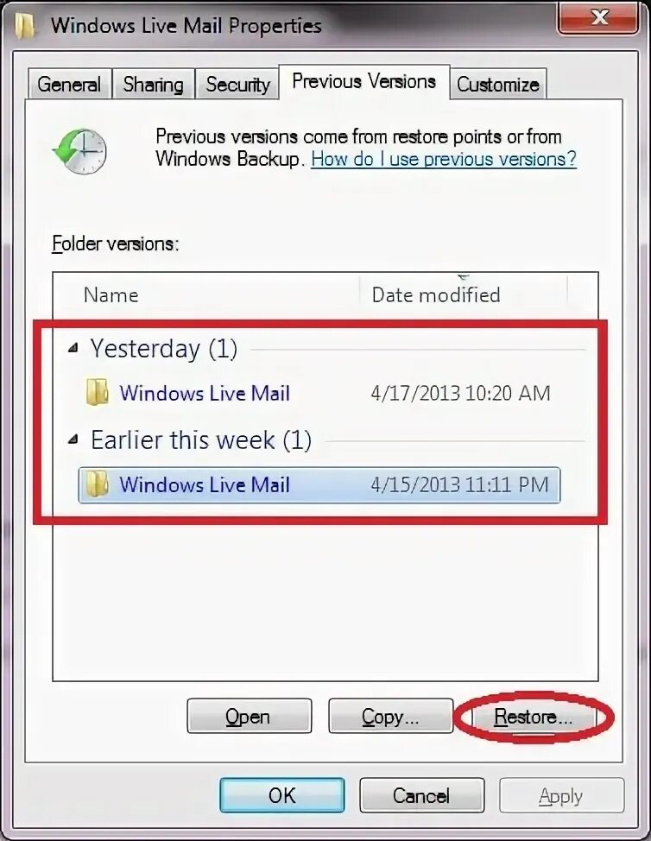Click folder icon of 4/15/2013 version
Viewport: 651px width, 841px height.
pyautogui.click(x=98, y=484)
